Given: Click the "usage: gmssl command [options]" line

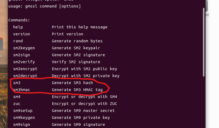Looking at the screenshot, I should point(44,6).
